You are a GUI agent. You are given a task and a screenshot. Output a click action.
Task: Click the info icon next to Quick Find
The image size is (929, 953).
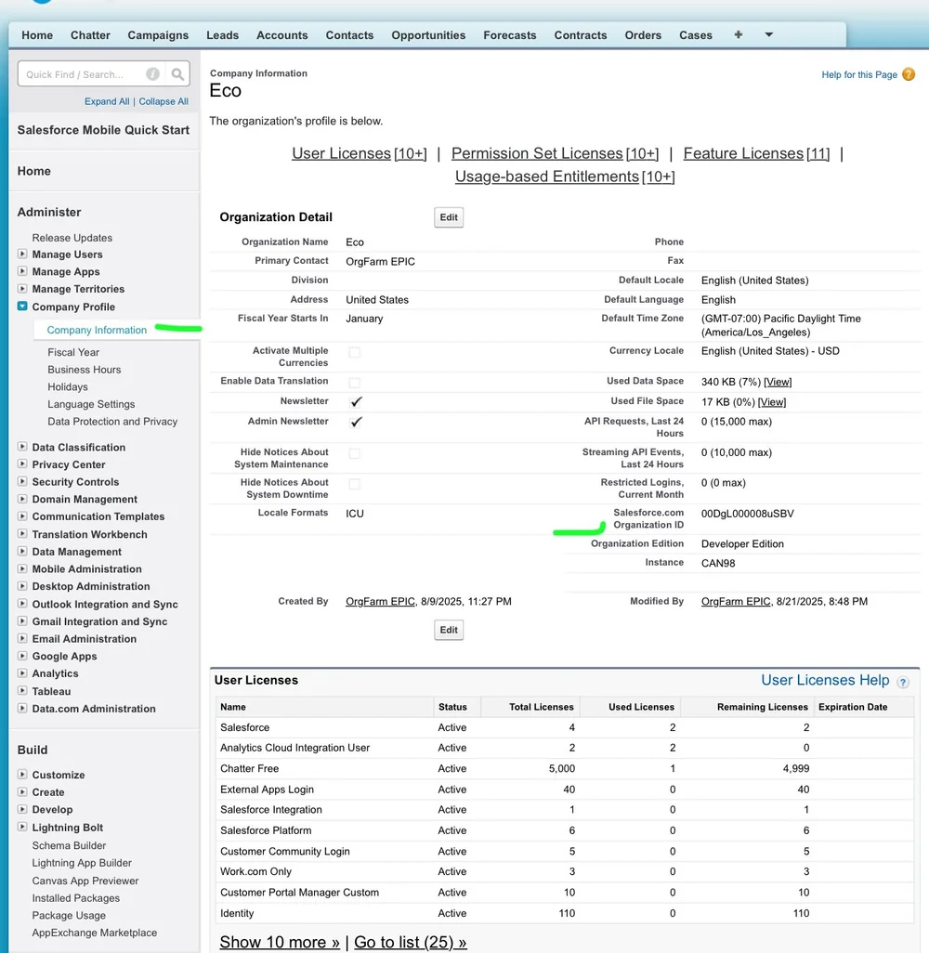click(x=152, y=73)
